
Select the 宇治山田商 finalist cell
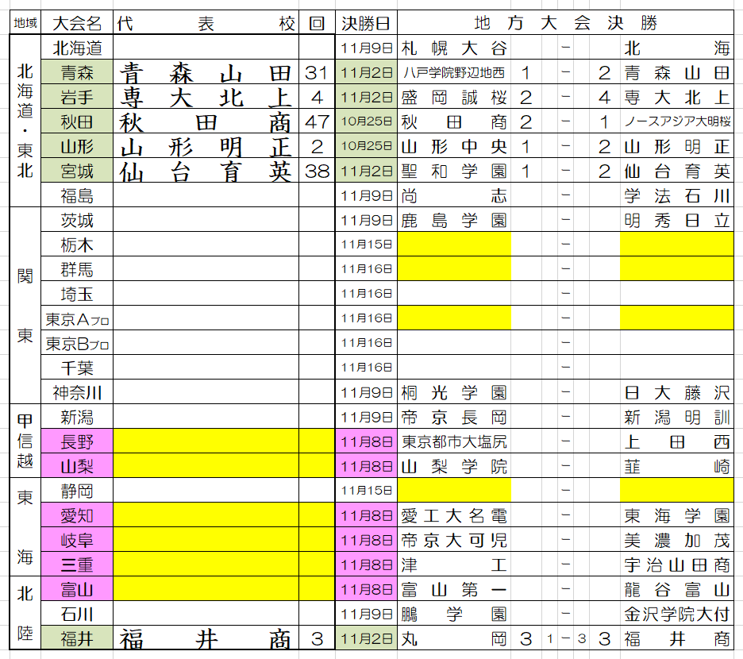click(676, 565)
